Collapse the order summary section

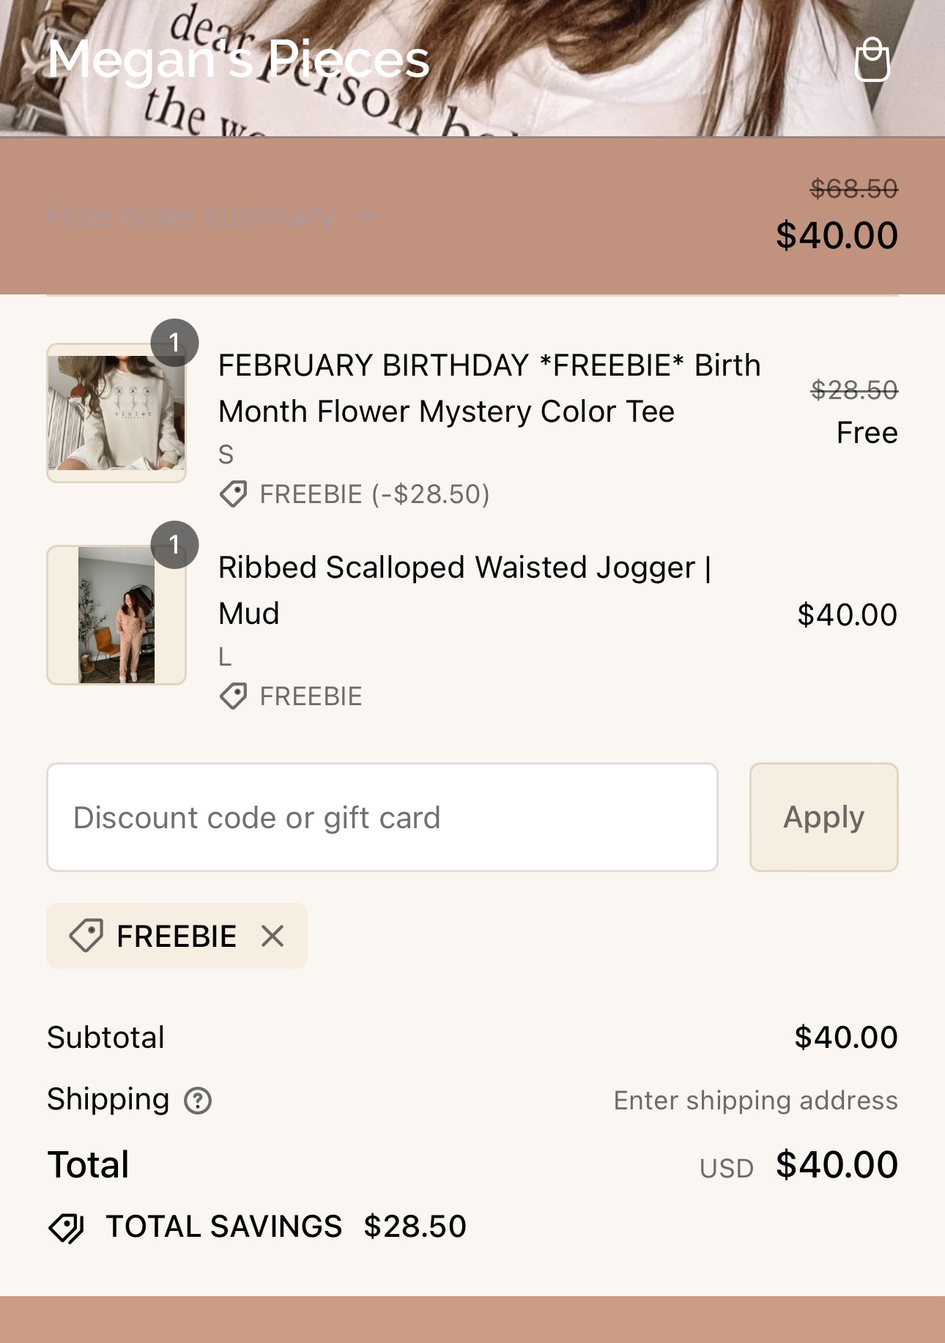190,216
